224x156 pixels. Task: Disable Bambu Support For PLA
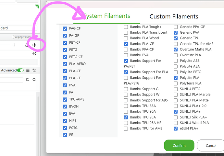click(x=126, y=72)
